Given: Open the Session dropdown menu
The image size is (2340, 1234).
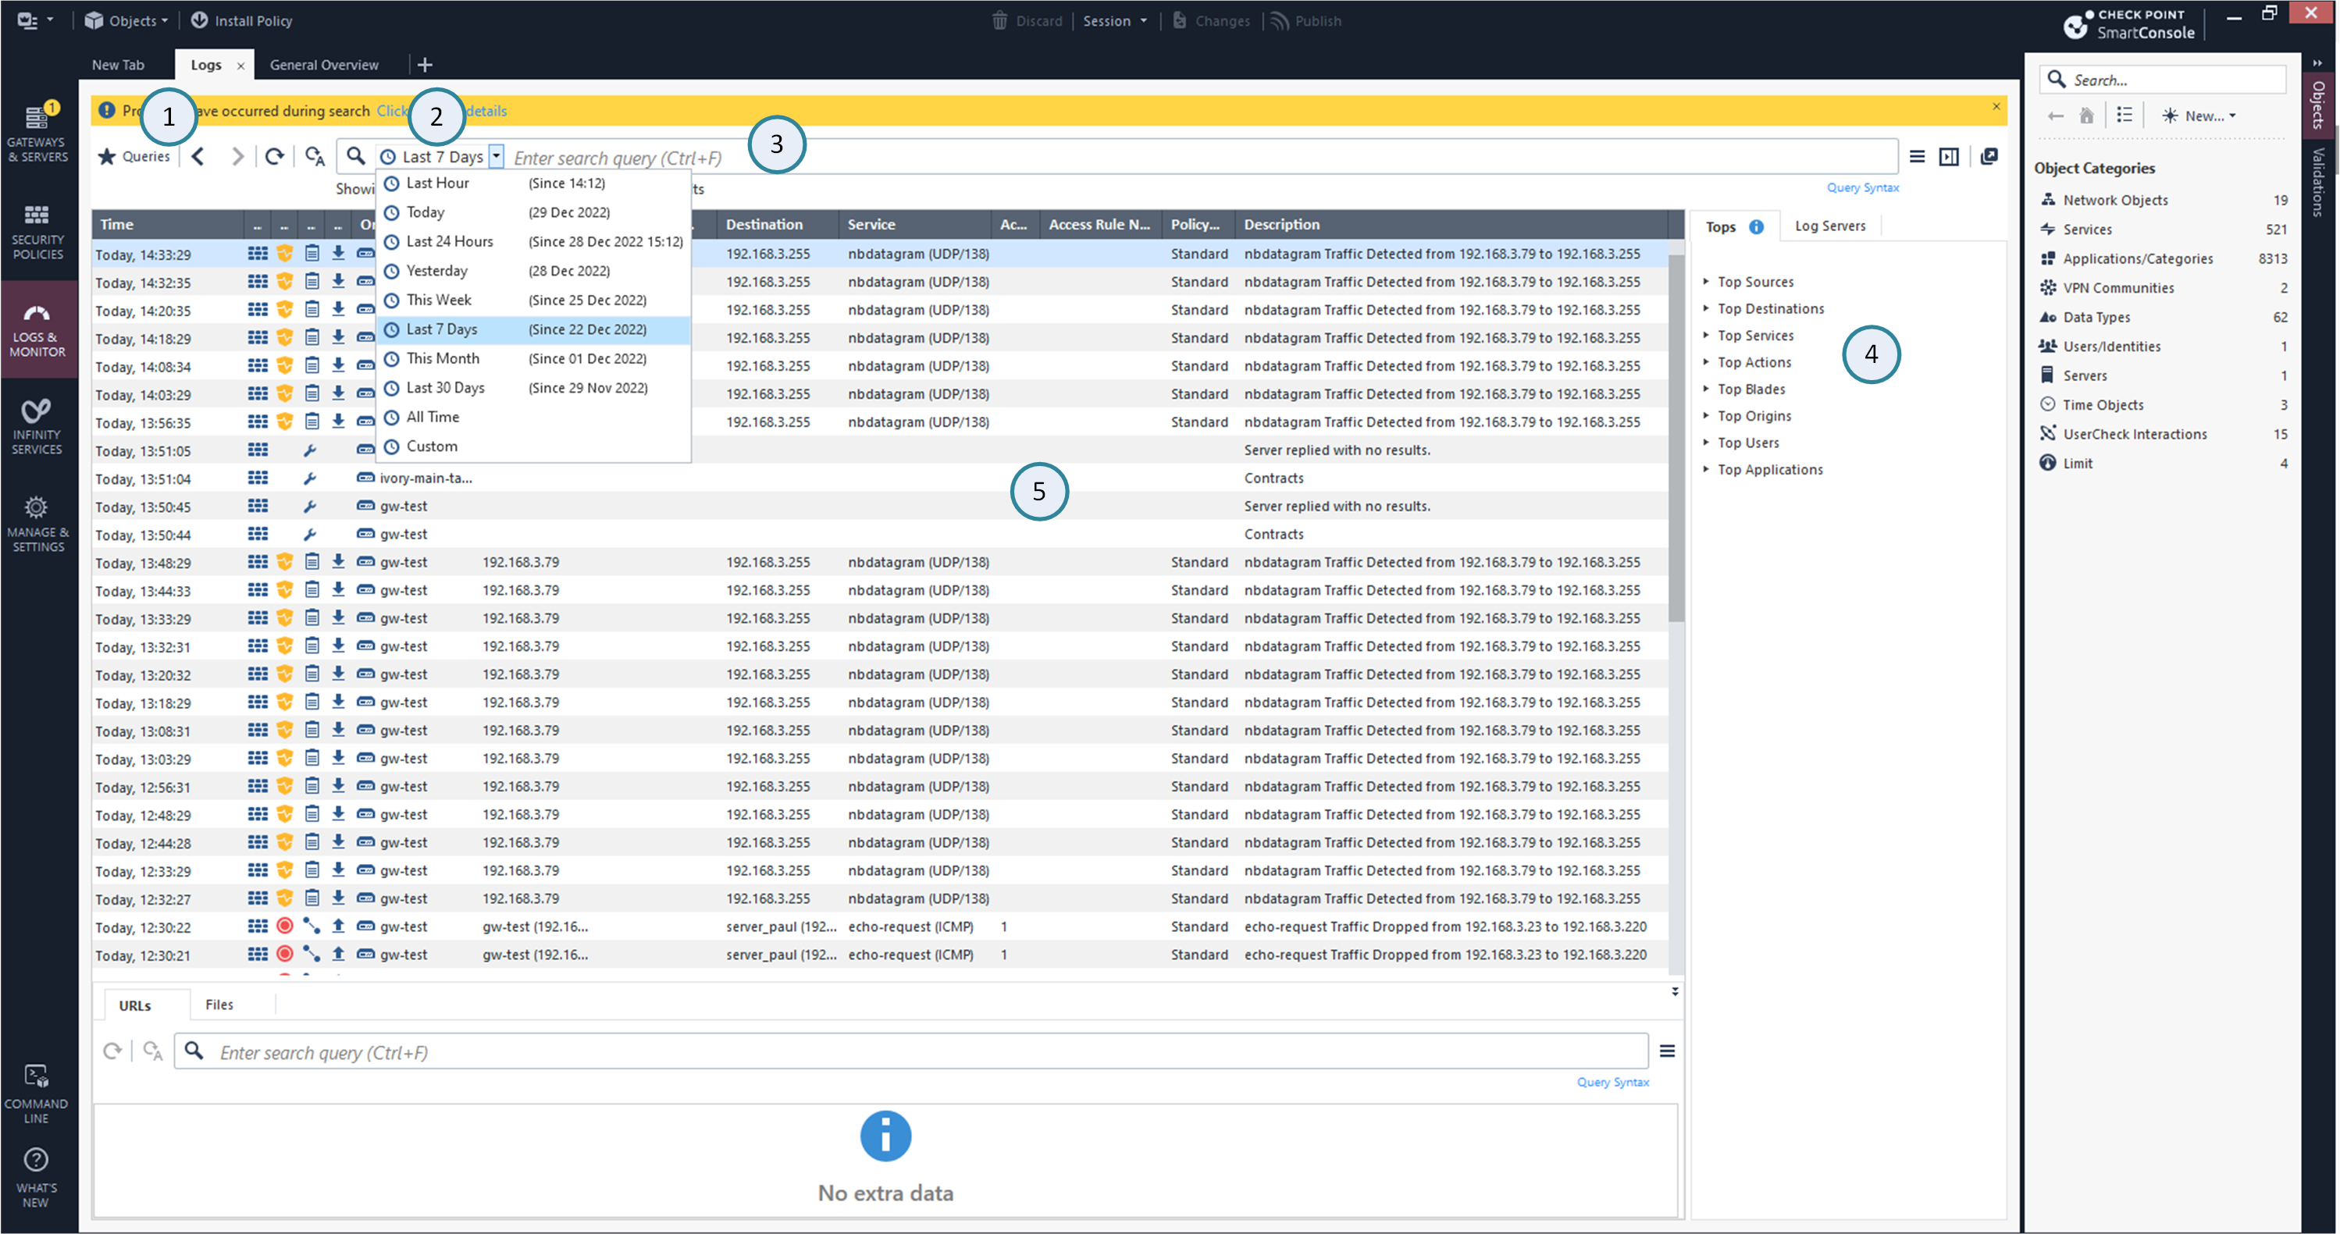Looking at the screenshot, I should (1115, 20).
